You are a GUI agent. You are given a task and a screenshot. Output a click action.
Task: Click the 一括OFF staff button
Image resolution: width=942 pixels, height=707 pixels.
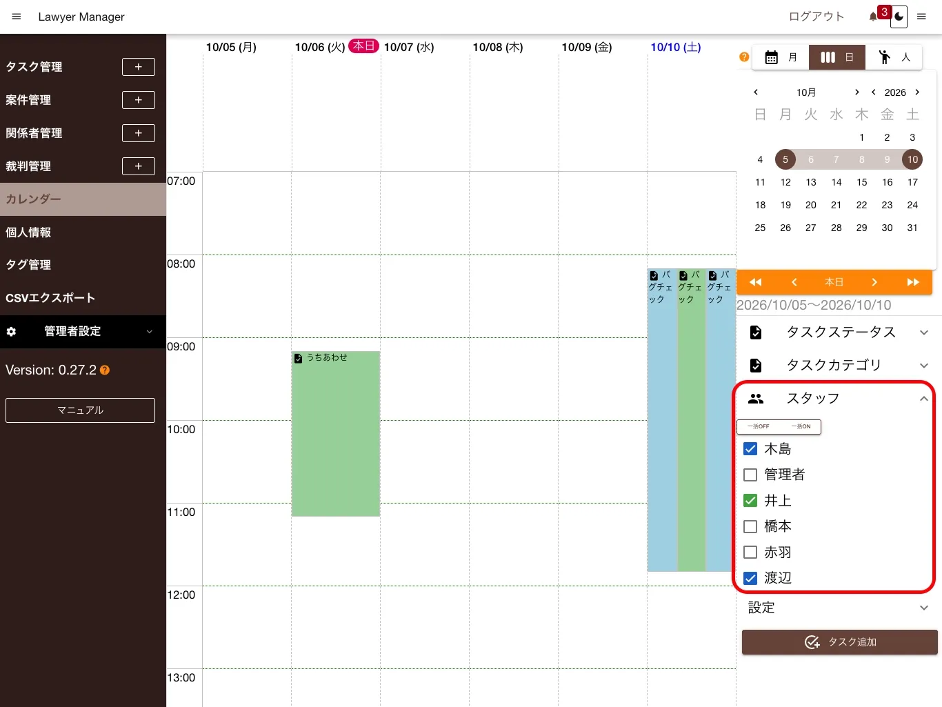(758, 427)
